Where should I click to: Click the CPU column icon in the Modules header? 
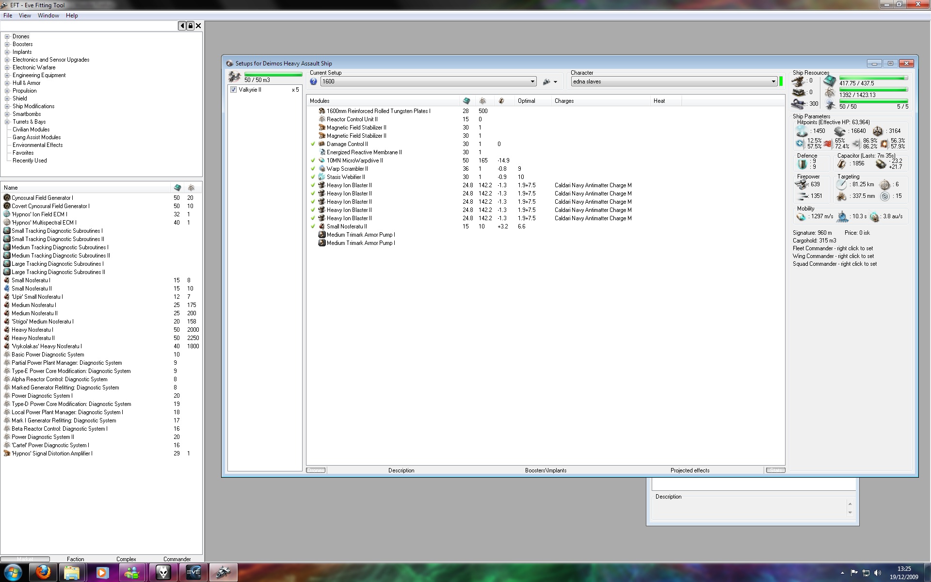466,101
